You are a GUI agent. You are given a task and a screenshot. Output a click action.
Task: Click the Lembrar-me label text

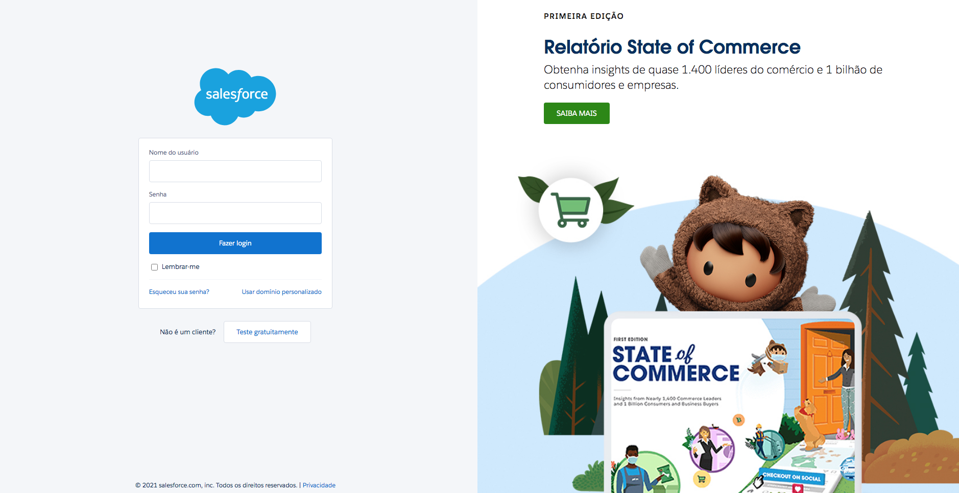pos(180,267)
